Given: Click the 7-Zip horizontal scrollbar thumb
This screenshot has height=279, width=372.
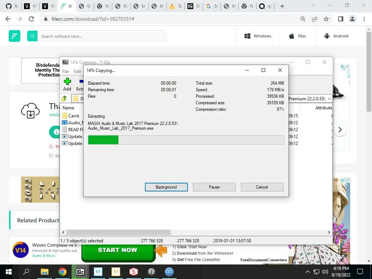Looking at the screenshot, I should coord(118,232).
